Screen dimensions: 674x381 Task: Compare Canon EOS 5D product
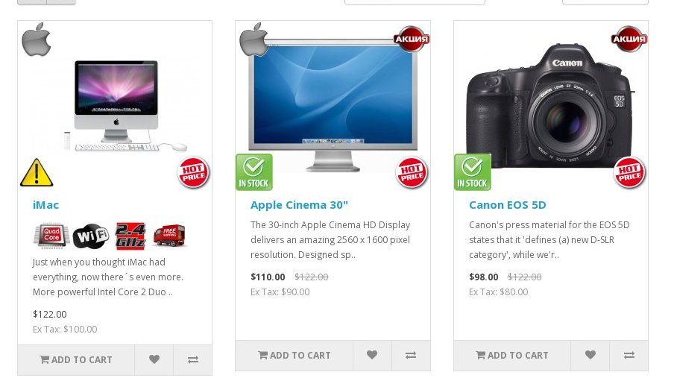tap(629, 355)
